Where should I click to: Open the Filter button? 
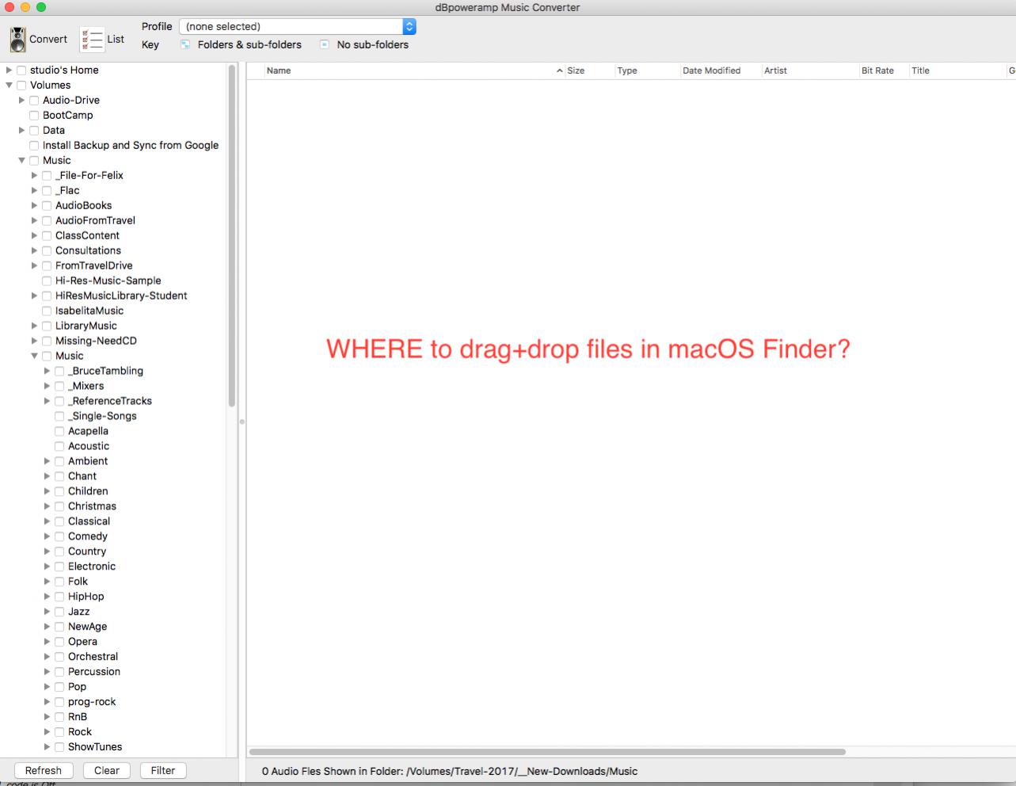tap(163, 771)
